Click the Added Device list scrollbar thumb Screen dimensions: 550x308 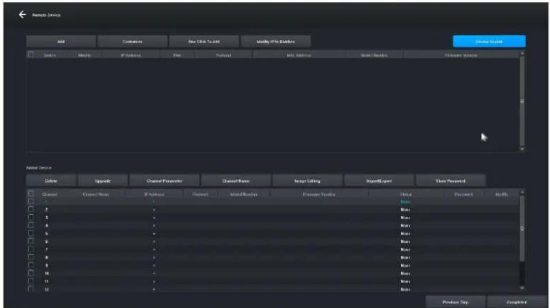(x=522, y=228)
